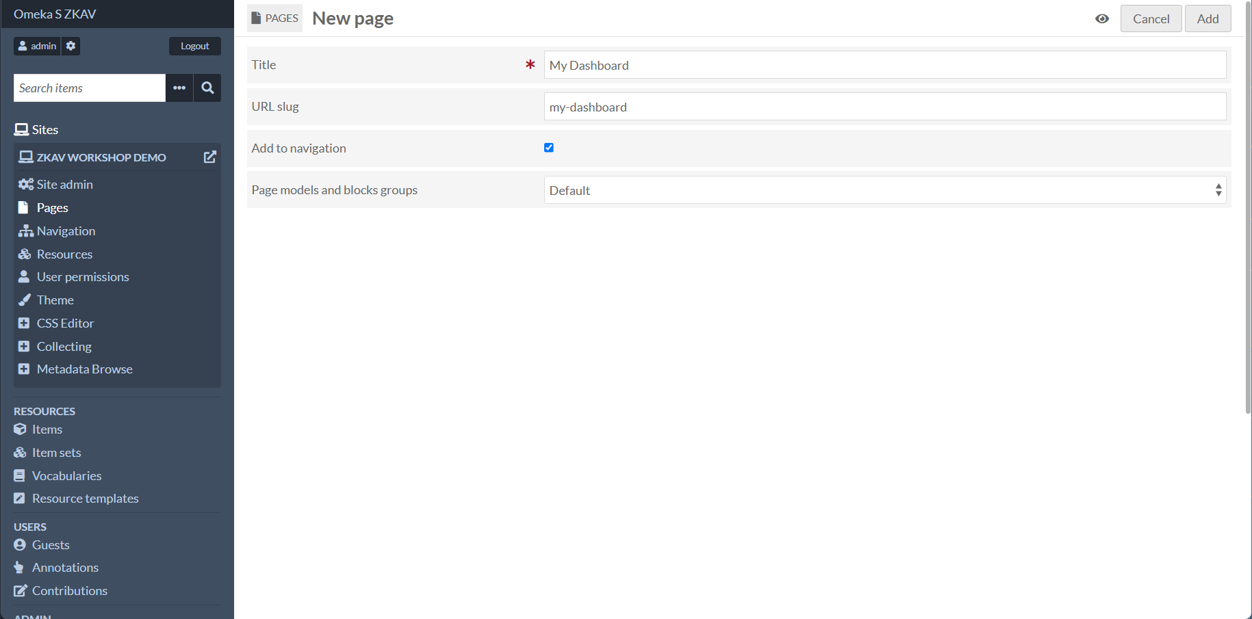
Task: Open Guests under Users
Action: tap(42, 544)
